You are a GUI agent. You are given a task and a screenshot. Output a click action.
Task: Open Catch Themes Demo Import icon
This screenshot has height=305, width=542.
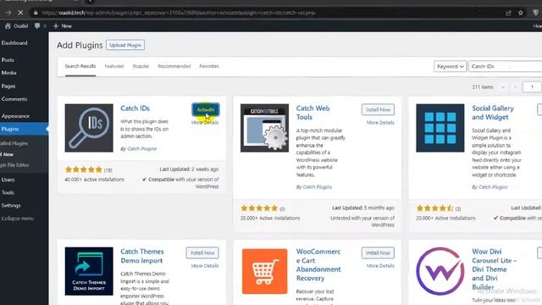[x=89, y=271]
